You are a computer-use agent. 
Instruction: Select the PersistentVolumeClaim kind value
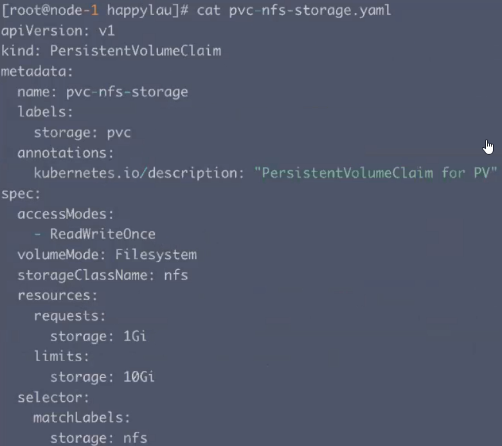click(136, 51)
